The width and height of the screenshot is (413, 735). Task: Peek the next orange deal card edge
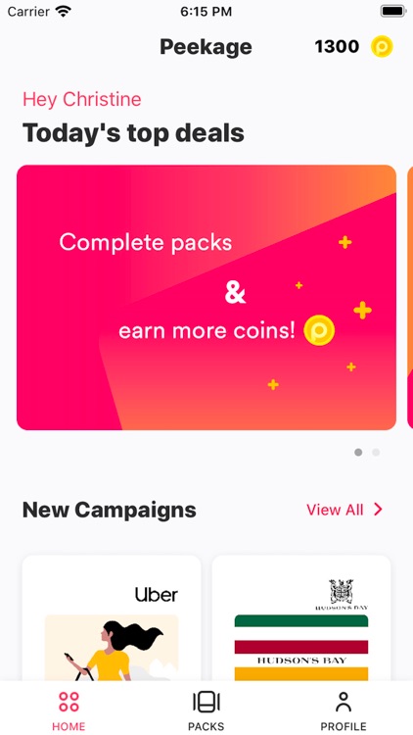click(410, 297)
